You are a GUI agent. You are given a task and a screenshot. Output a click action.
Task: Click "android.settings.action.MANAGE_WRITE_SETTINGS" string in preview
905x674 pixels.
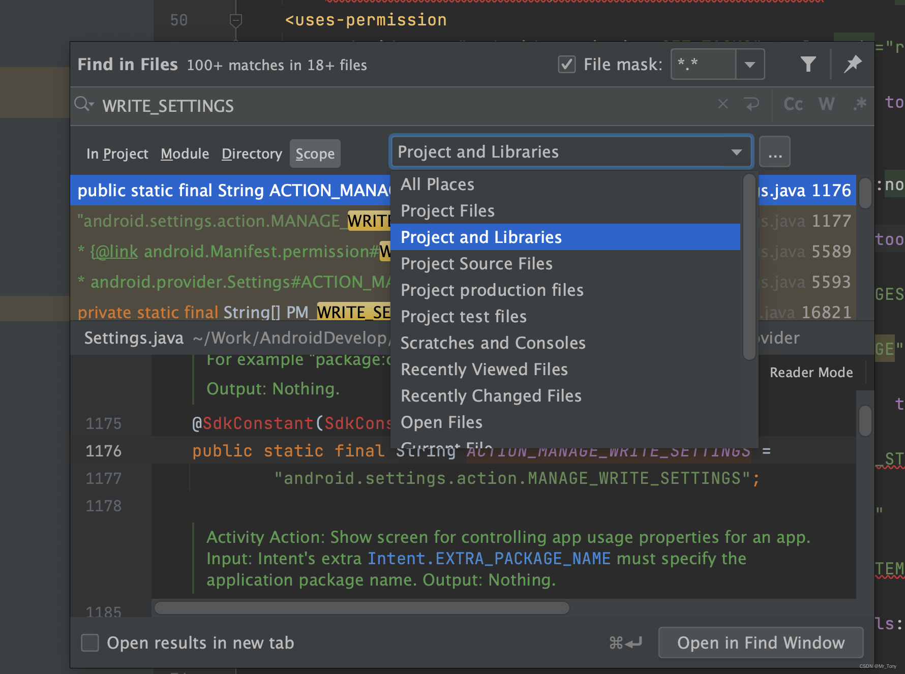[513, 478]
